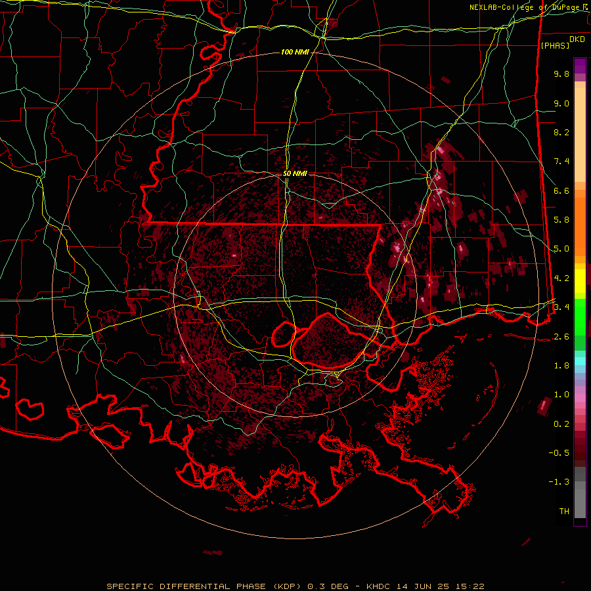Pick the bright green band of the color scale
The width and height of the screenshot is (591, 591).
(580, 317)
